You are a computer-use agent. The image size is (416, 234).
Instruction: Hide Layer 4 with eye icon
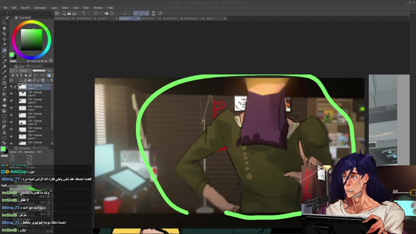[11, 136]
